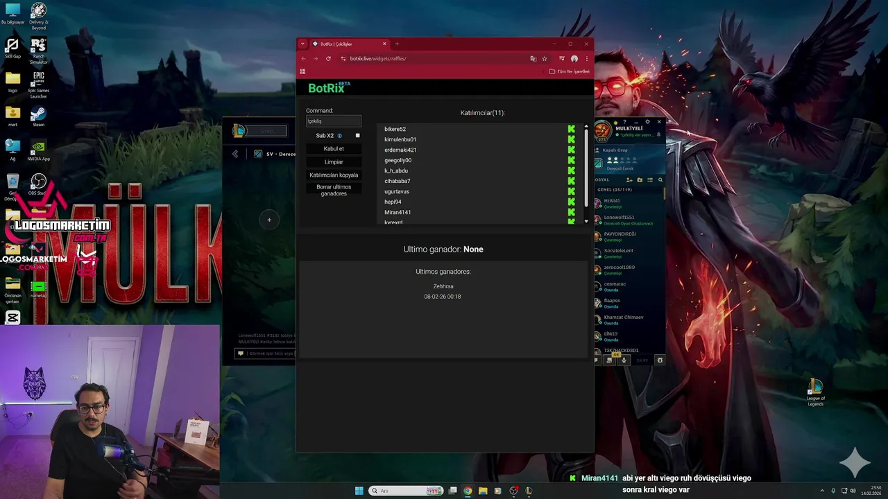Collapse the GENEL (15/119) friends group
Image resolution: width=888 pixels, height=499 pixels.
coord(615,190)
